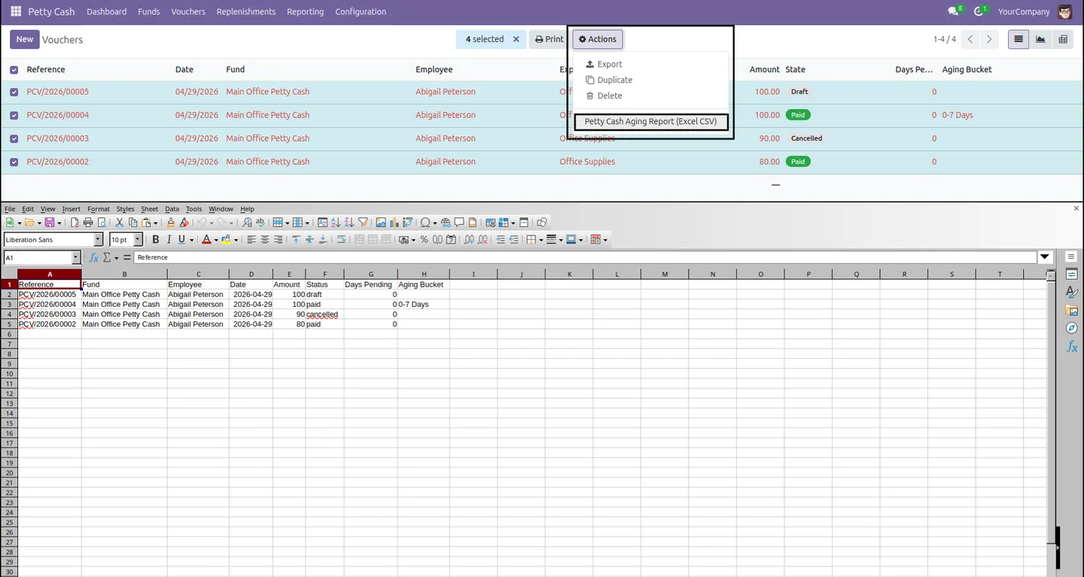Open the Replenishments menu
Image resolution: width=1084 pixels, height=577 pixels.
[x=246, y=11]
